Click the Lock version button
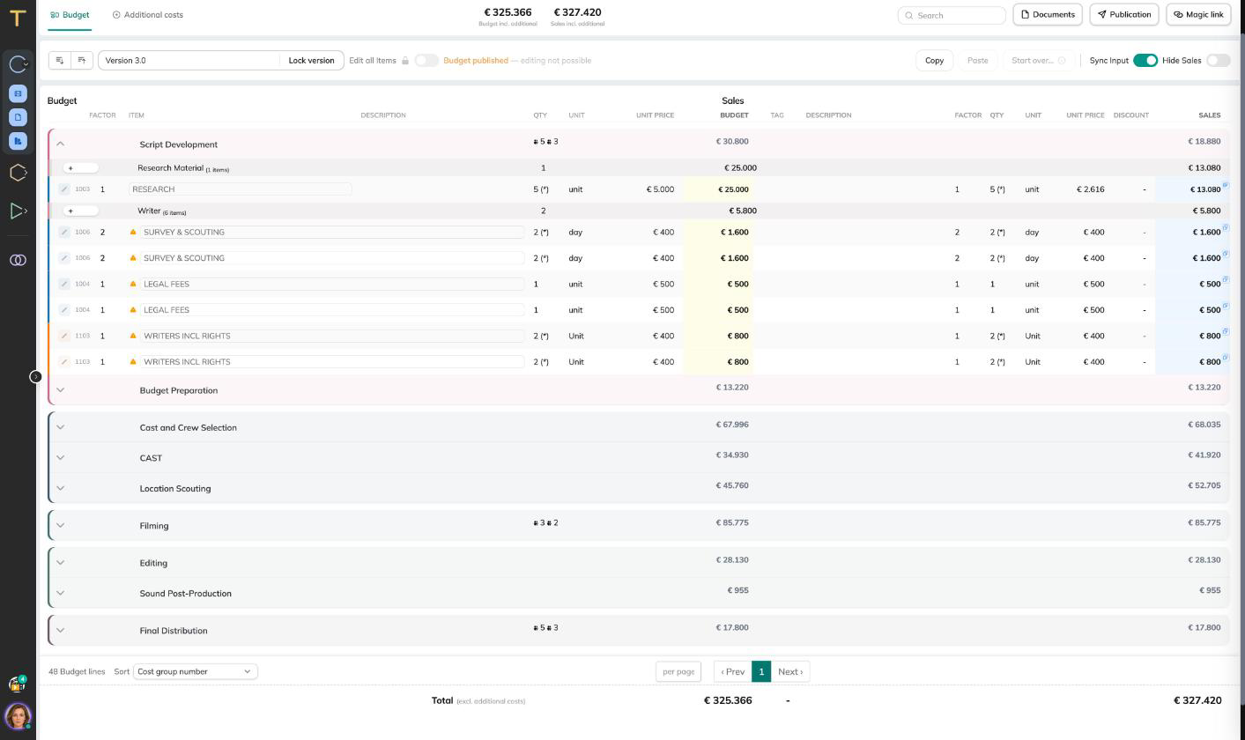Screen dimensions: 1245x740 click(311, 61)
